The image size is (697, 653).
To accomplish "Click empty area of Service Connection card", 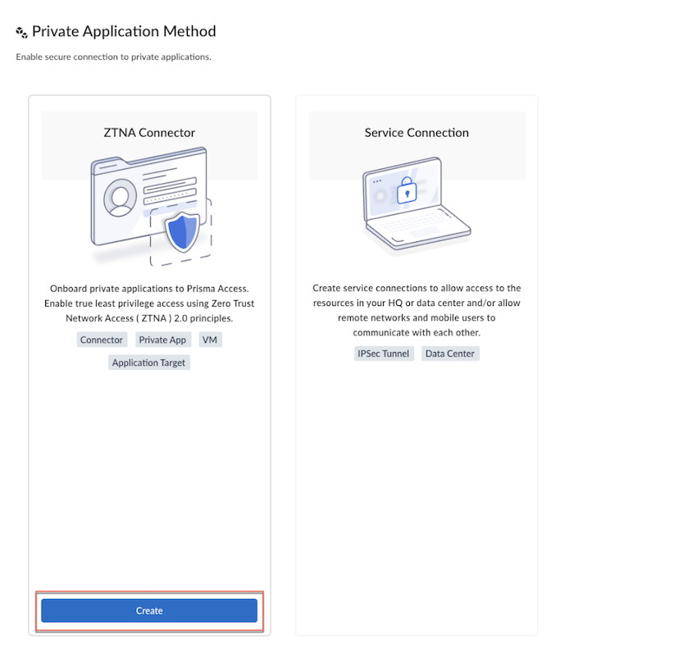I will [417, 492].
